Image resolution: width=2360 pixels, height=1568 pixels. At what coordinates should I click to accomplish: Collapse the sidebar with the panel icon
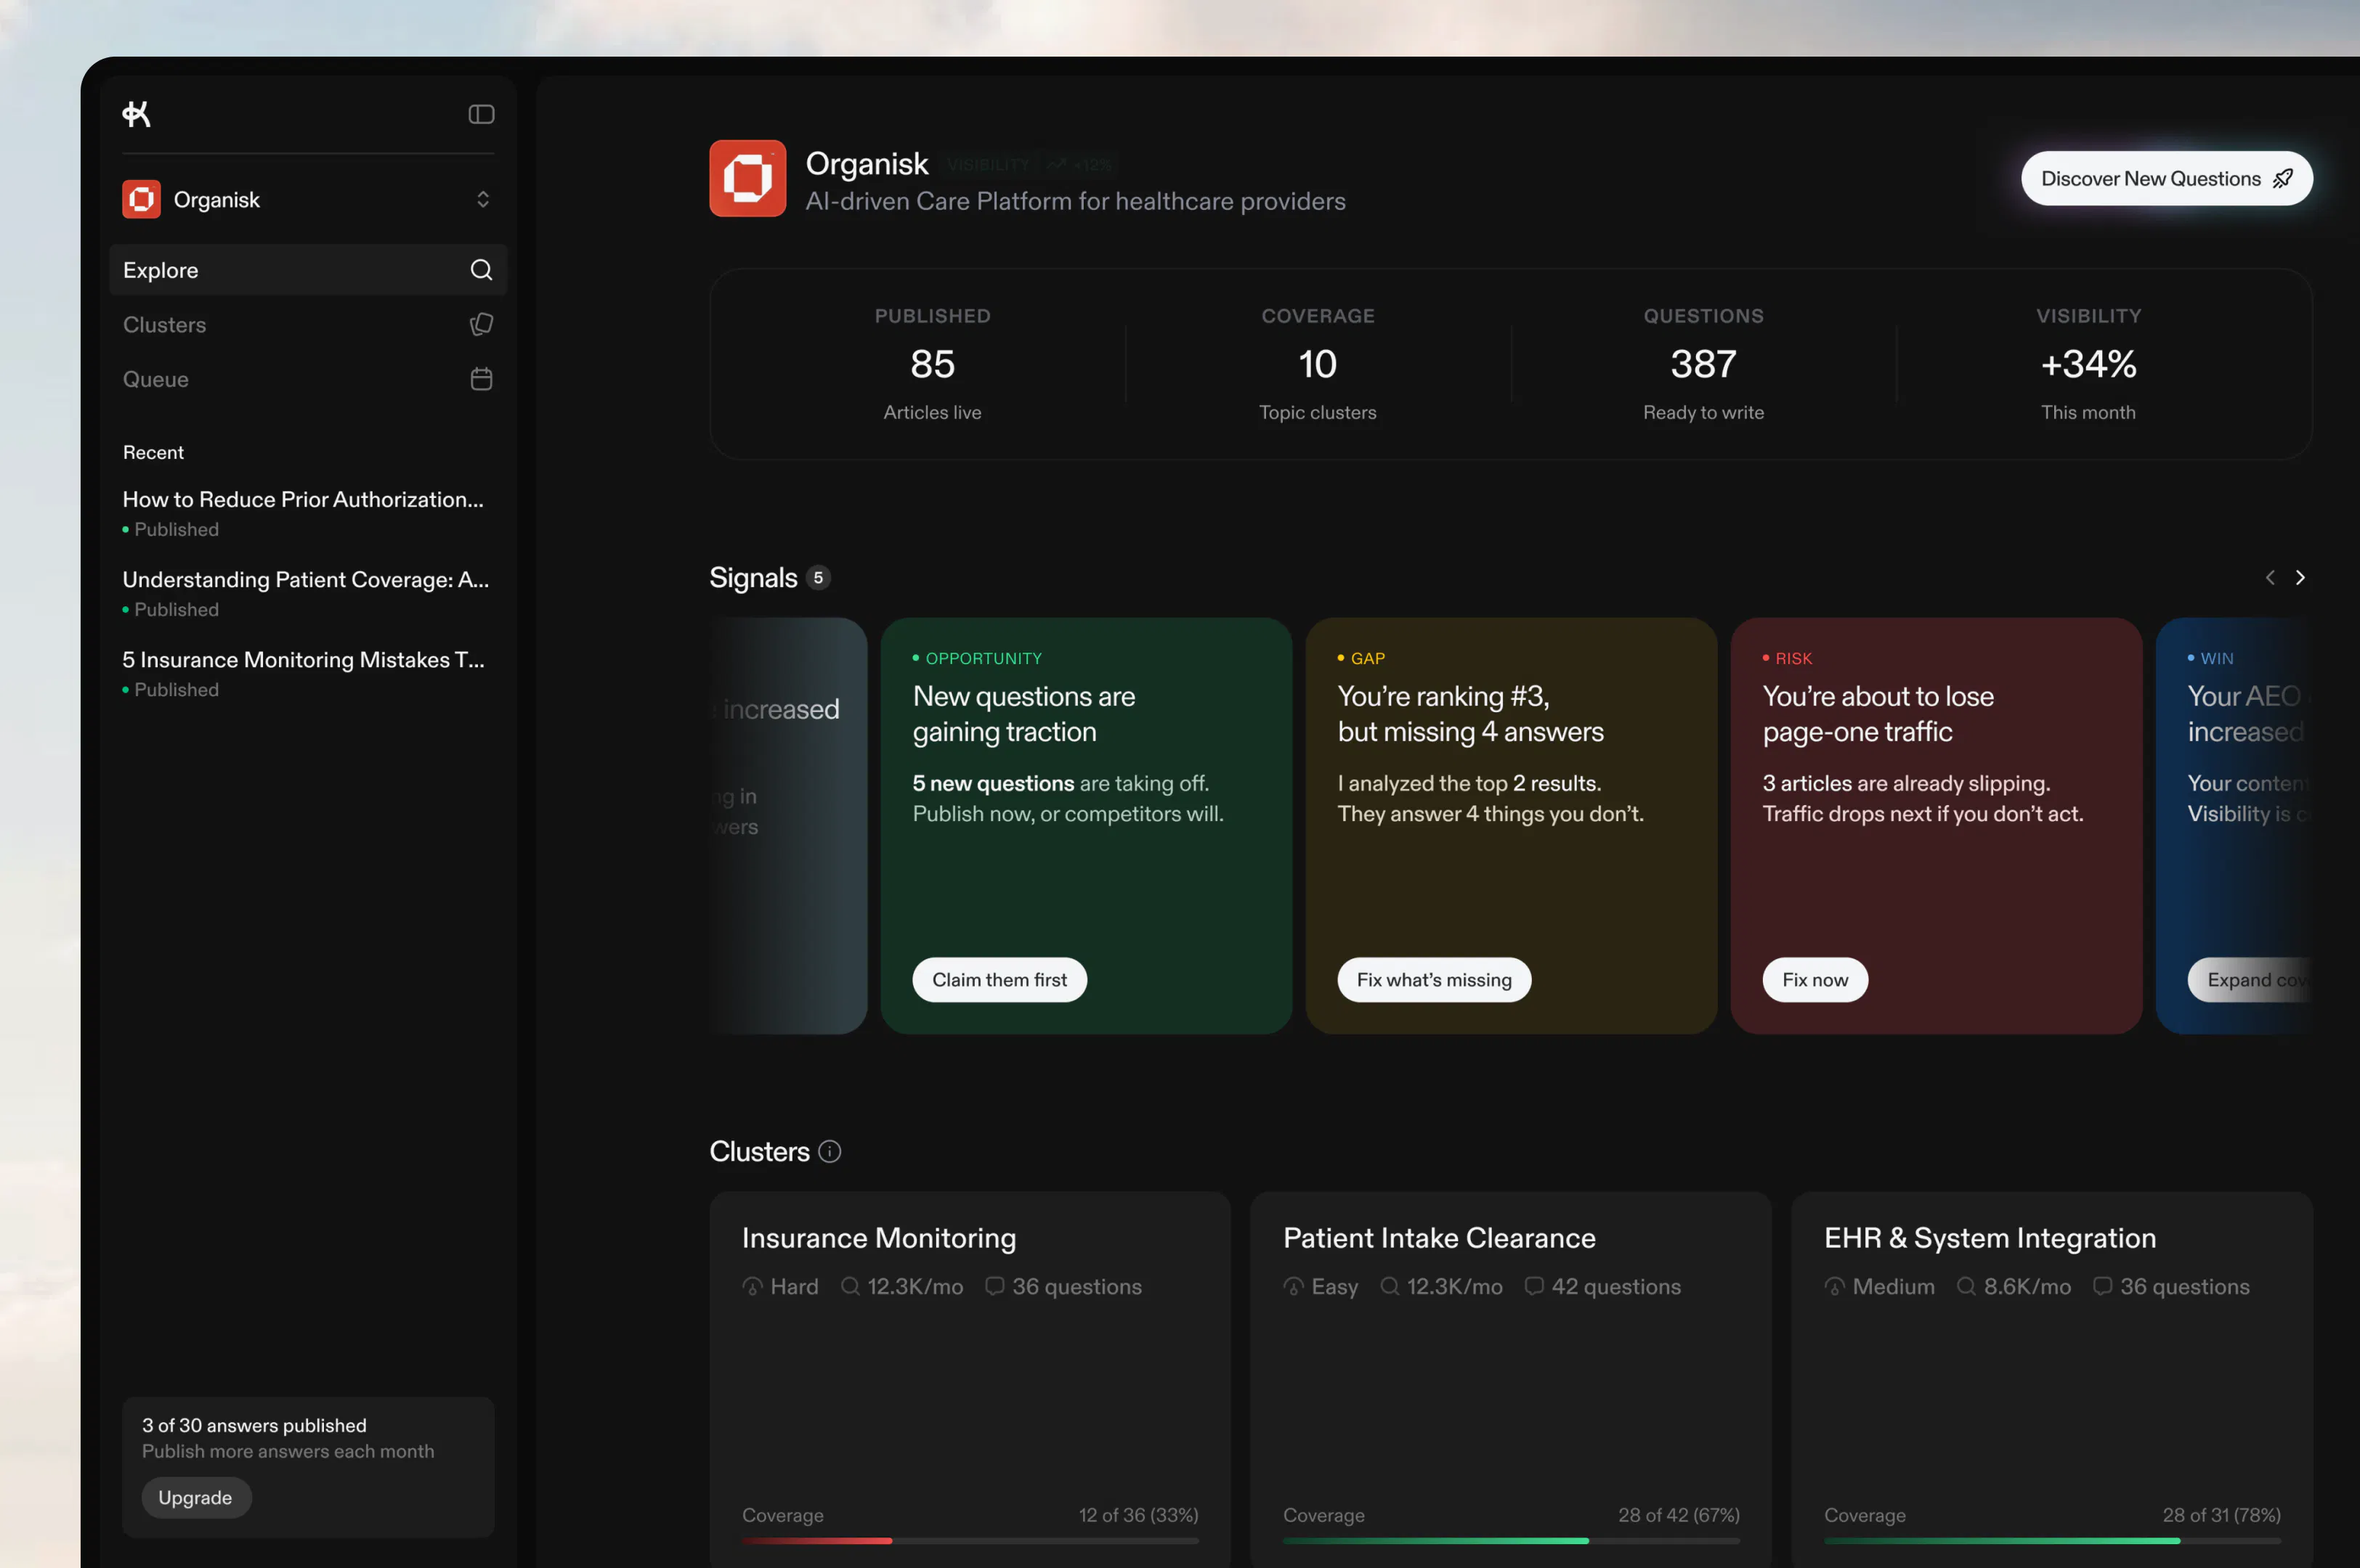[481, 114]
